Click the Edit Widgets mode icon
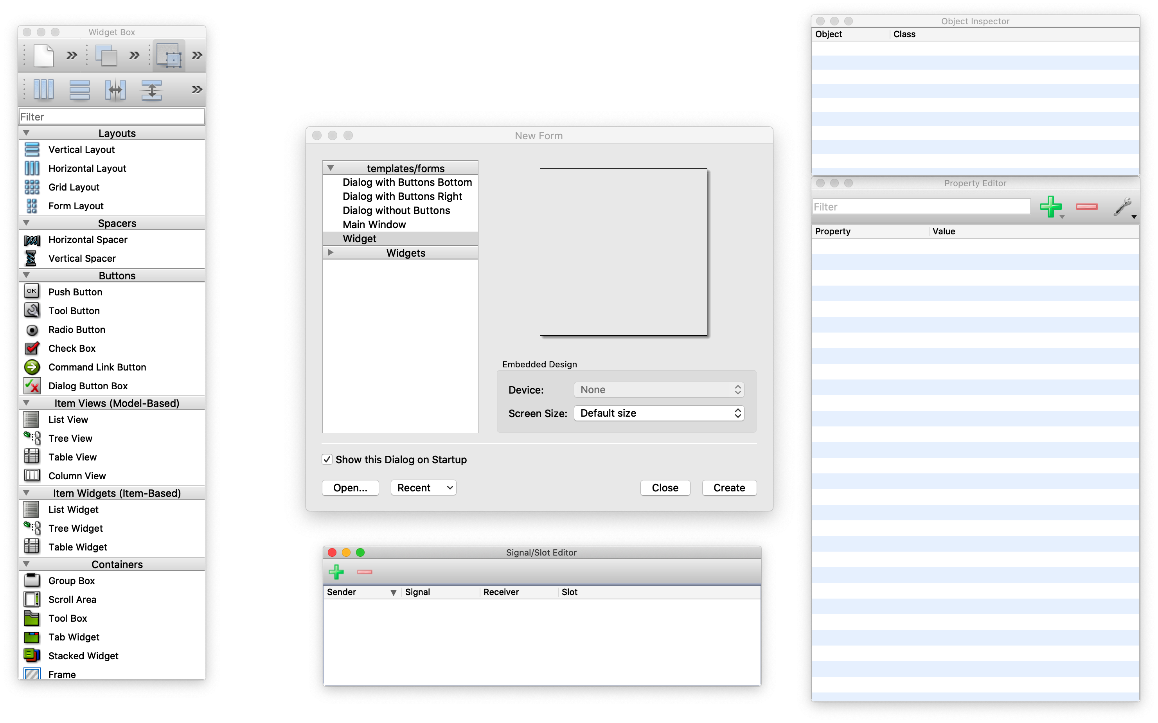 coord(169,56)
